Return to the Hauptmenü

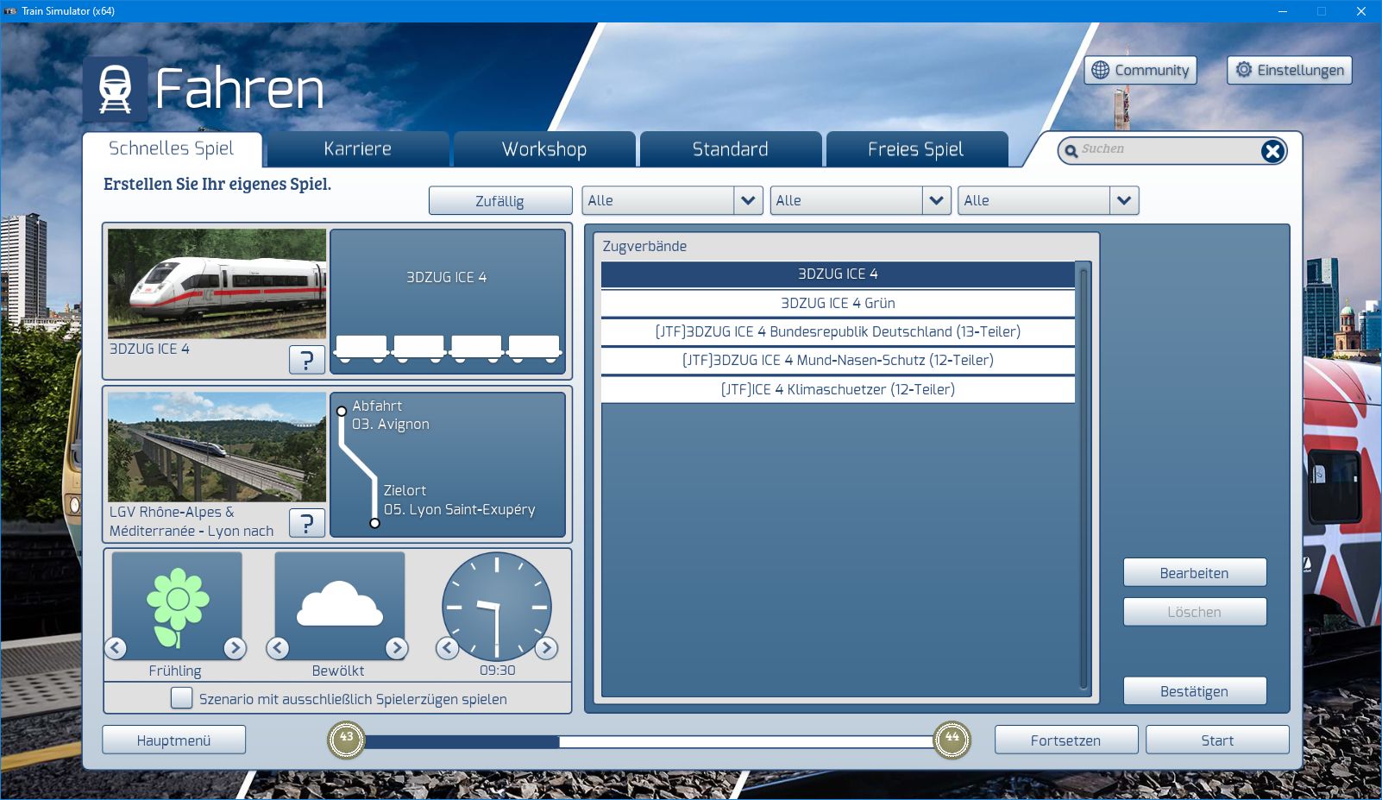pos(173,740)
